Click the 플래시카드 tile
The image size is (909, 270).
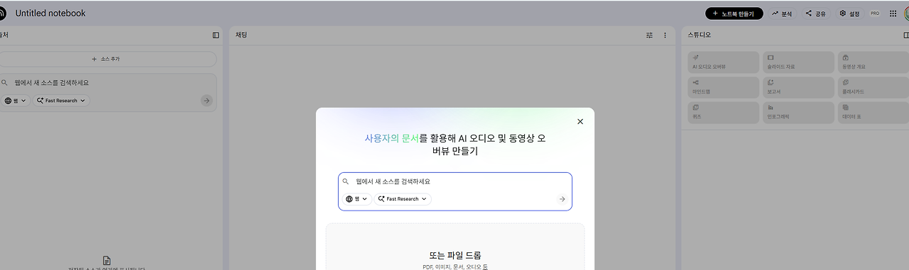click(873, 87)
